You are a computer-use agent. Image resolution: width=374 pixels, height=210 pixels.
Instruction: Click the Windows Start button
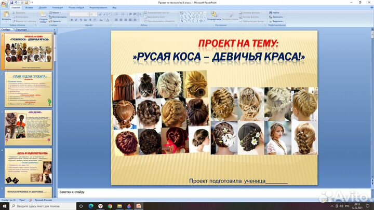click(5, 206)
